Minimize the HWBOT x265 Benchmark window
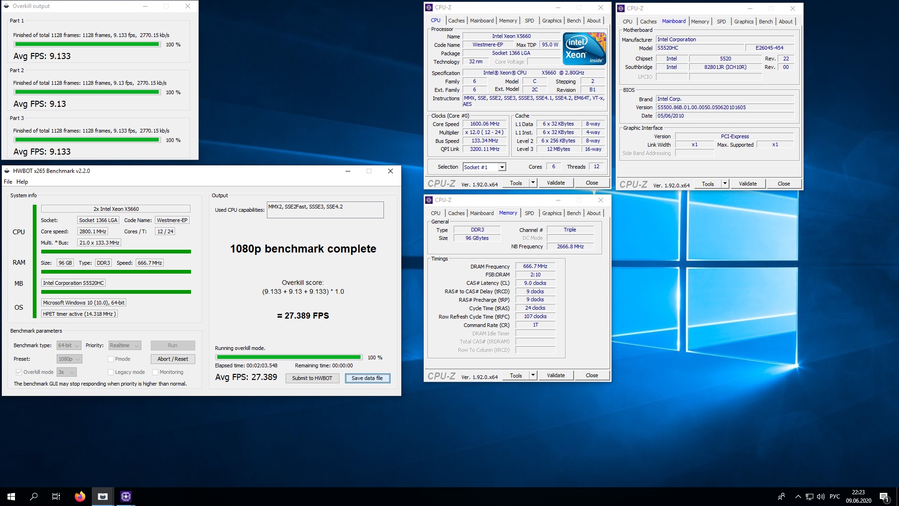Screen dimensions: 899x506 coord(348,171)
